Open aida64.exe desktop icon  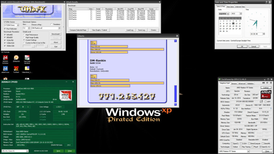click(5, 69)
